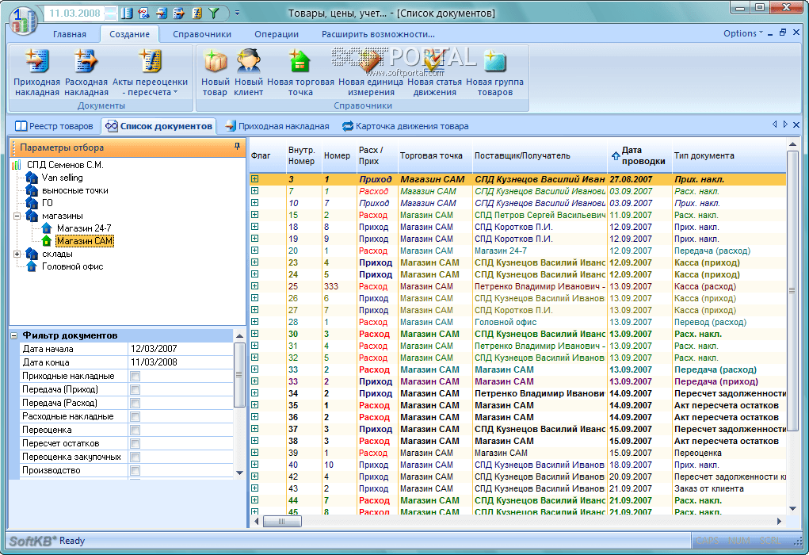809x555 pixels.
Task: Toggle the Переоценка filter checkbox
Action: (135, 431)
